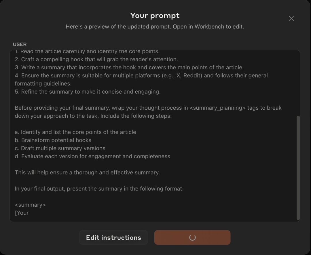Click 'a. Identify and list the core points'
This screenshot has height=255, width=311.
coord(75,132)
